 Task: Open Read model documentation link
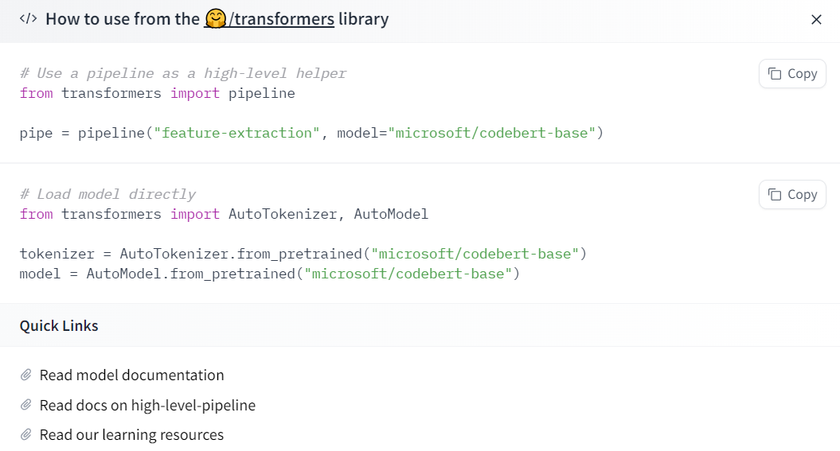(131, 375)
